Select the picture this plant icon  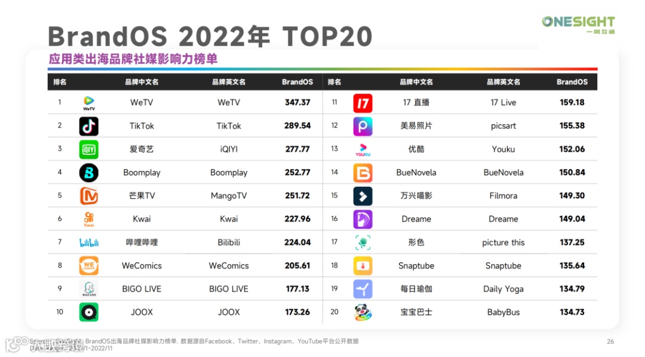[363, 242]
